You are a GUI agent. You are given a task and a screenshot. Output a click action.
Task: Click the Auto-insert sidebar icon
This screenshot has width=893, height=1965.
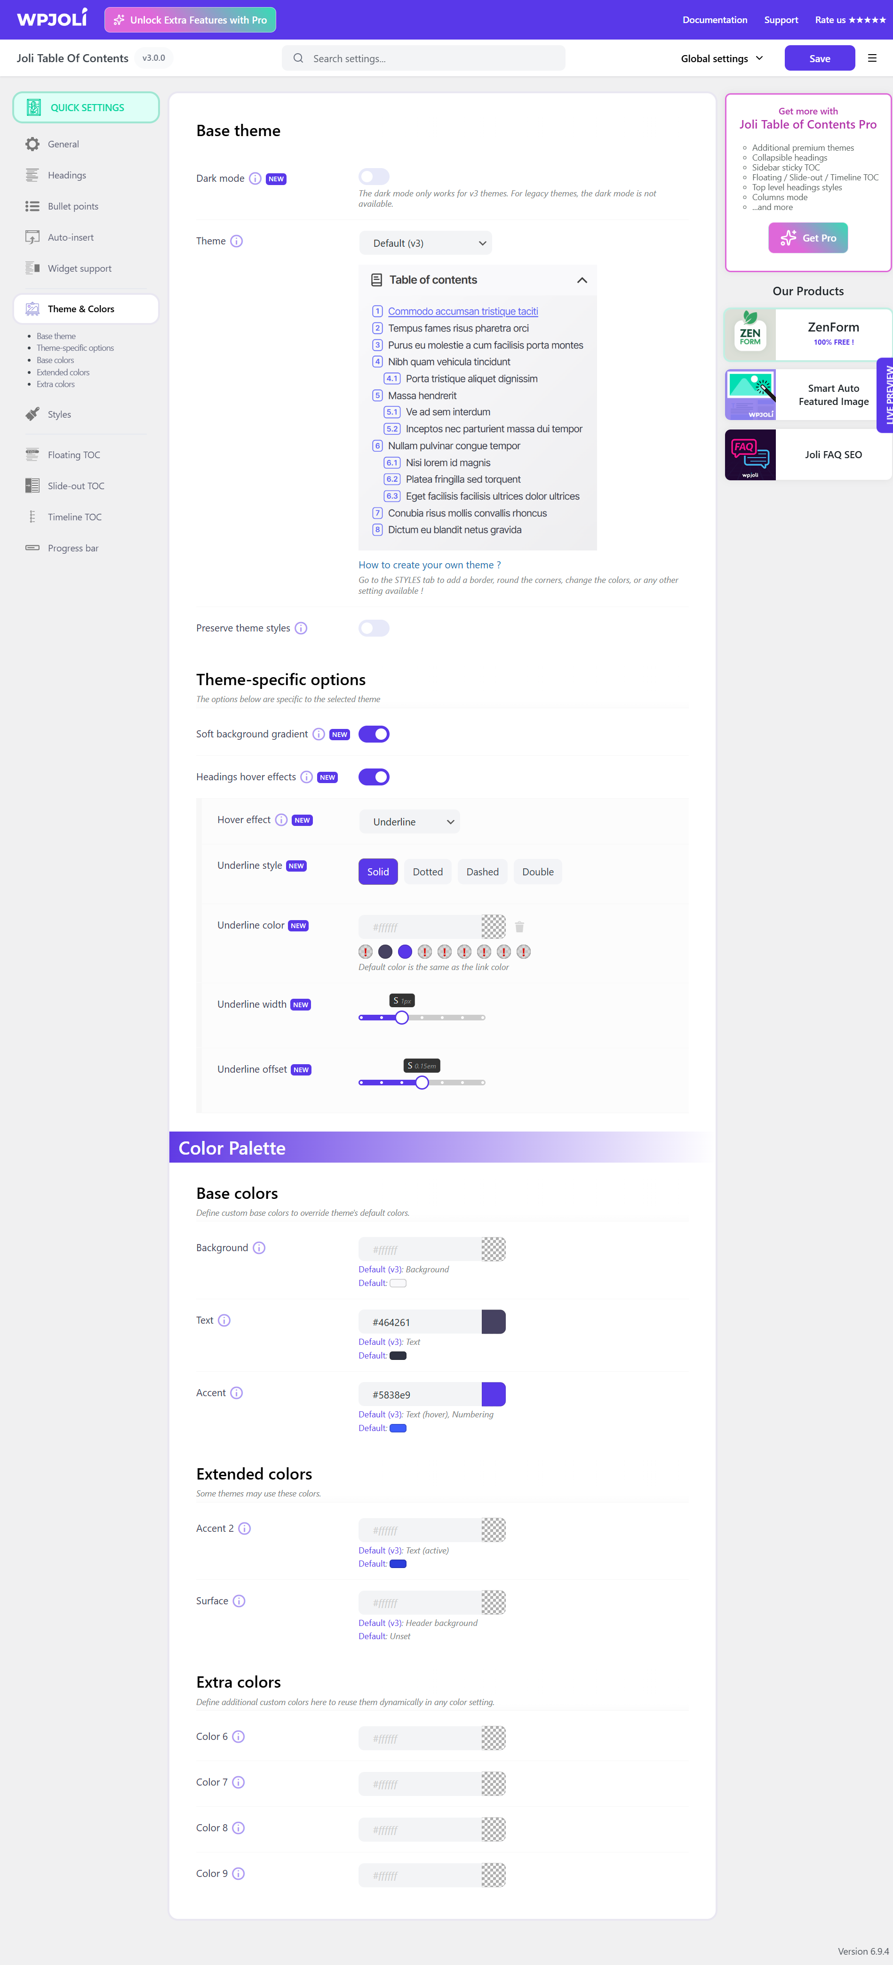point(32,236)
